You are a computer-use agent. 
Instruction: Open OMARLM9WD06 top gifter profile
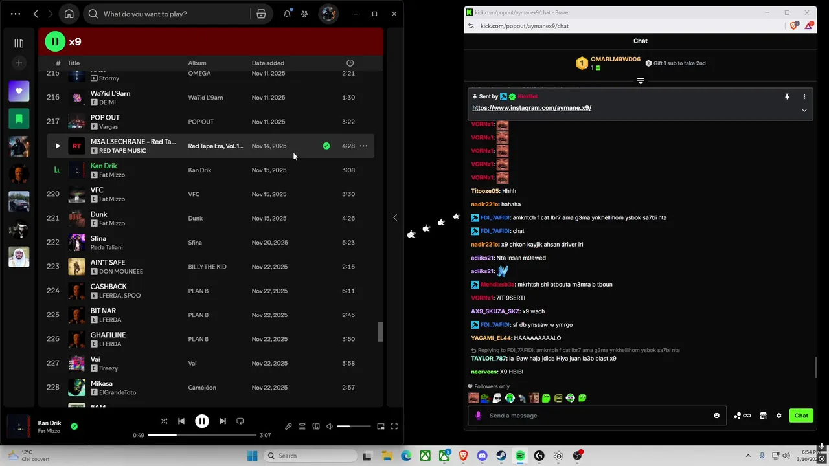pyautogui.click(x=615, y=60)
